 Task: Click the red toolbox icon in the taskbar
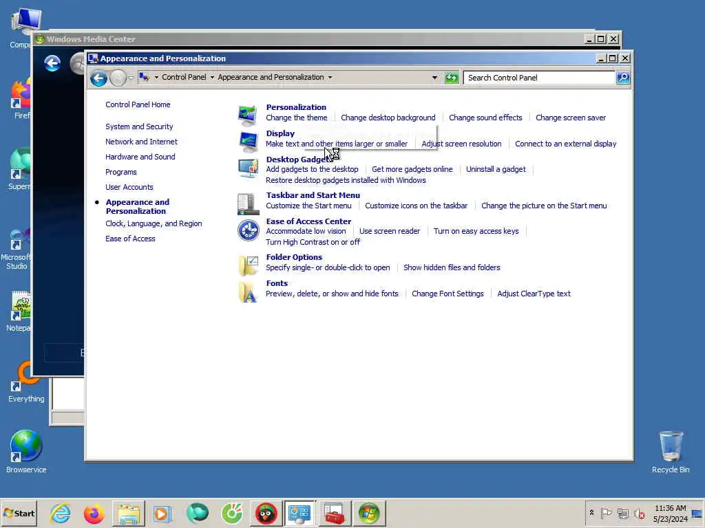click(334, 513)
